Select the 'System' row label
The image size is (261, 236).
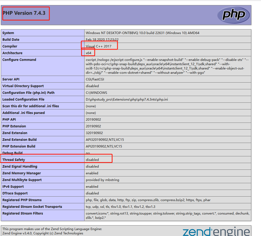coord(8,33)
